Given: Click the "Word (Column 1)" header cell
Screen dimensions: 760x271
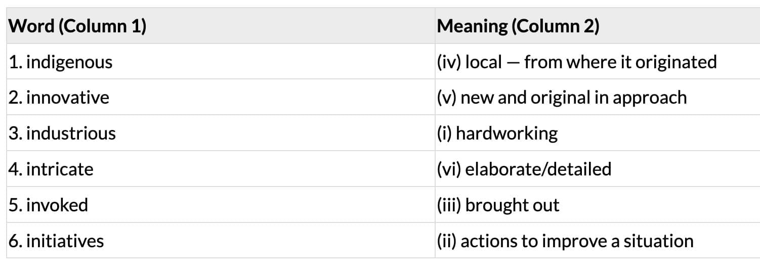Looking at the screenshot, I should (77, 26).
